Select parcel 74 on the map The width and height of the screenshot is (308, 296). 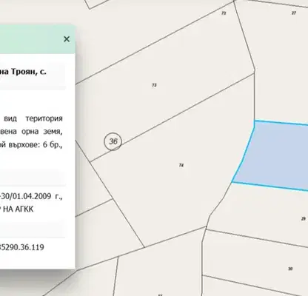click(x=181, y=165)
